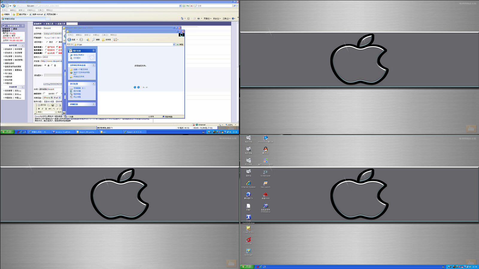
Task: Click the print picture link in Picture Tasks
Action: point(77,58)
